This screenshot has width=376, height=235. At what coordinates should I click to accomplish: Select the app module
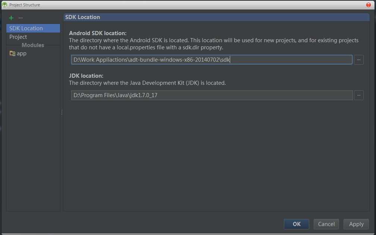point(21,53)
